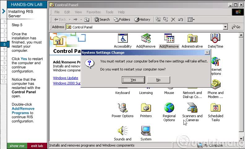Open the Views dropdown button
The image size is (245, 149).
pos(191,19)
